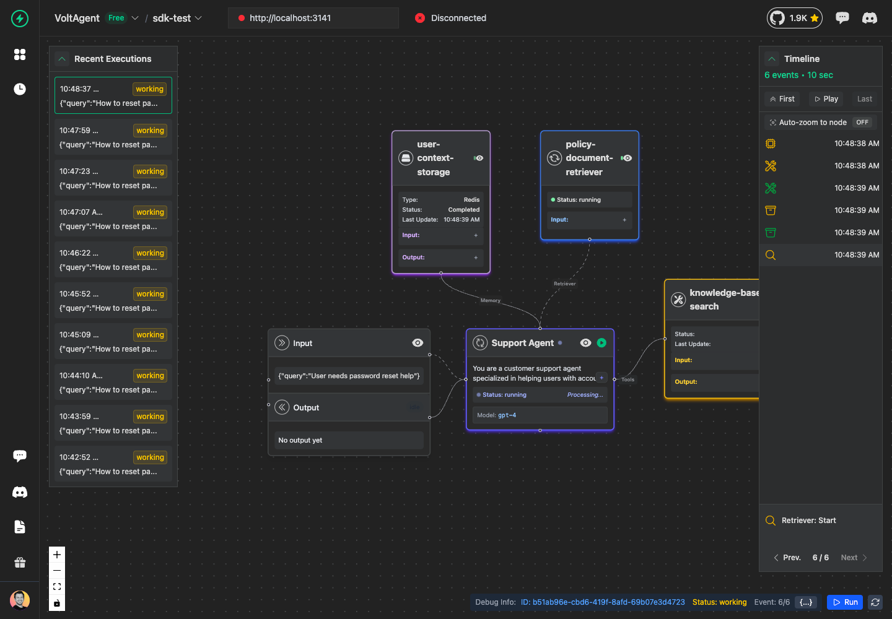This screenshot has height=619, width=892.
Task: Select second 10:48:38 AM tool event
Action: point(821,166)
